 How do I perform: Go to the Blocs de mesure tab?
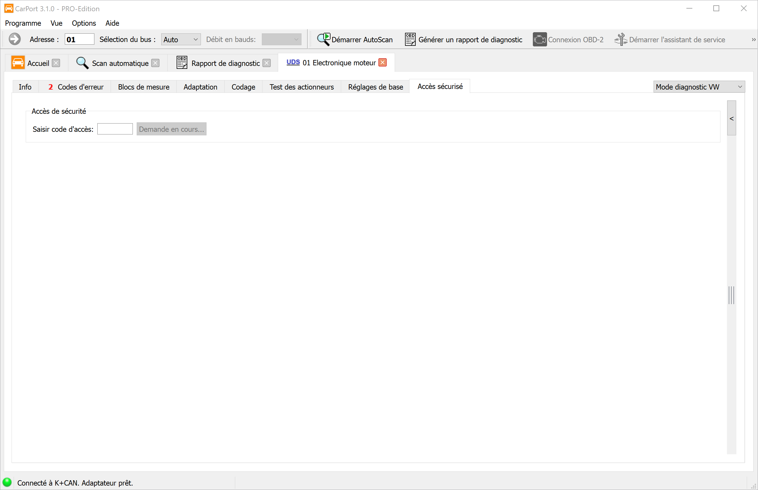[143, 87]
